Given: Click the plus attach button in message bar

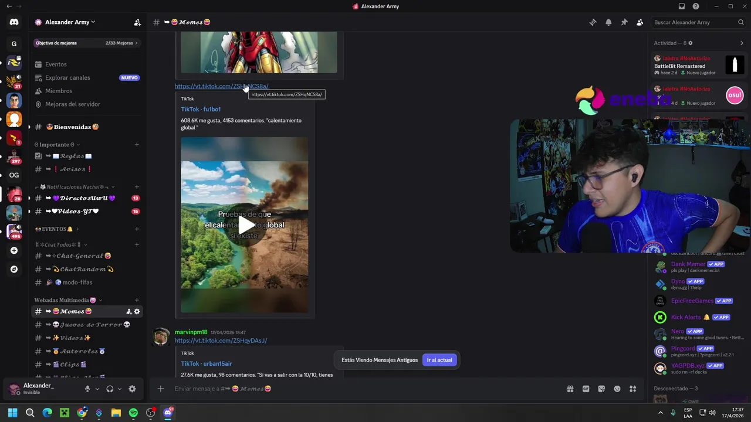Looking at the screenshot, I should point(160,389).
